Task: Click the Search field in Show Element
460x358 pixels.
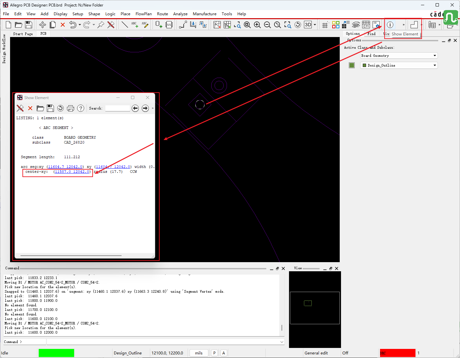Action: pos(118,108)
